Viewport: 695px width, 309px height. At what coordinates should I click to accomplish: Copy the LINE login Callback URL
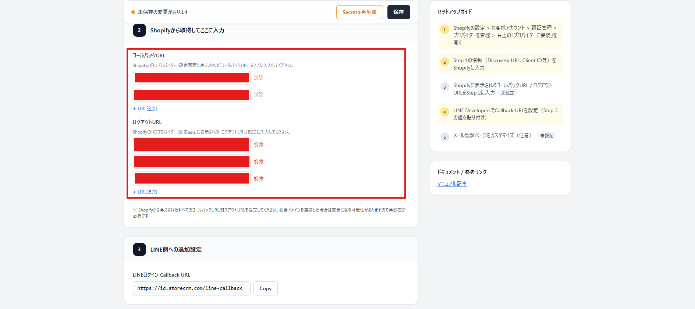click(x=265, y=288)
